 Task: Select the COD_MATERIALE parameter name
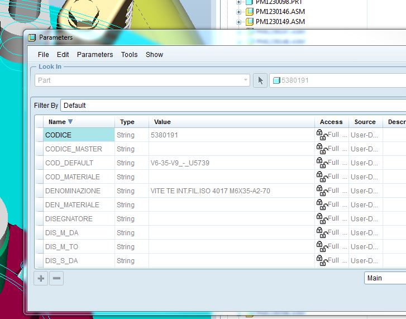click(79, 177)
